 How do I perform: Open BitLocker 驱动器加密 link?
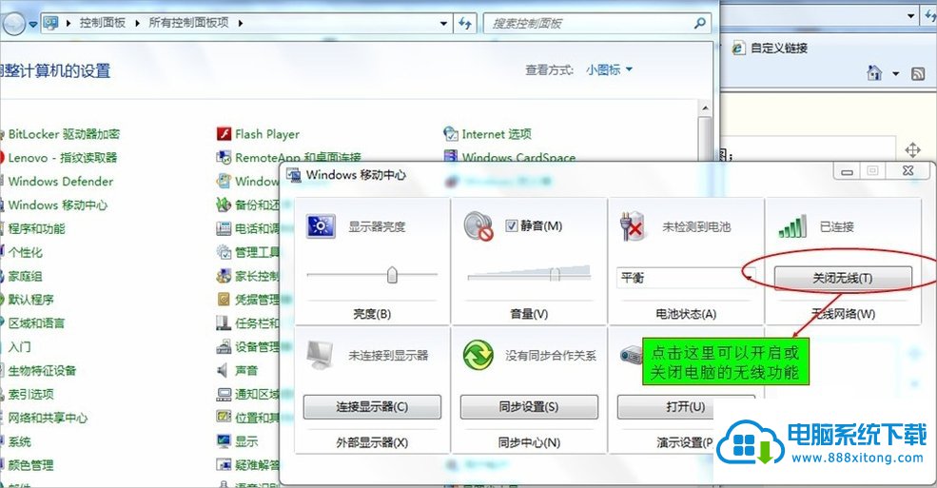[64, 134]
